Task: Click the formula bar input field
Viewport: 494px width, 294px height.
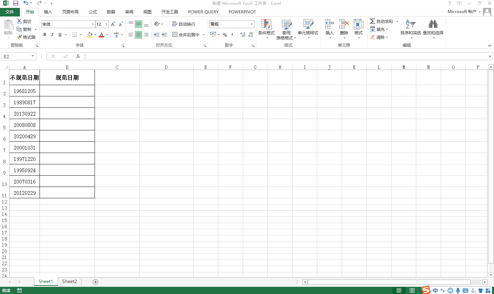Action: (287, 56)
